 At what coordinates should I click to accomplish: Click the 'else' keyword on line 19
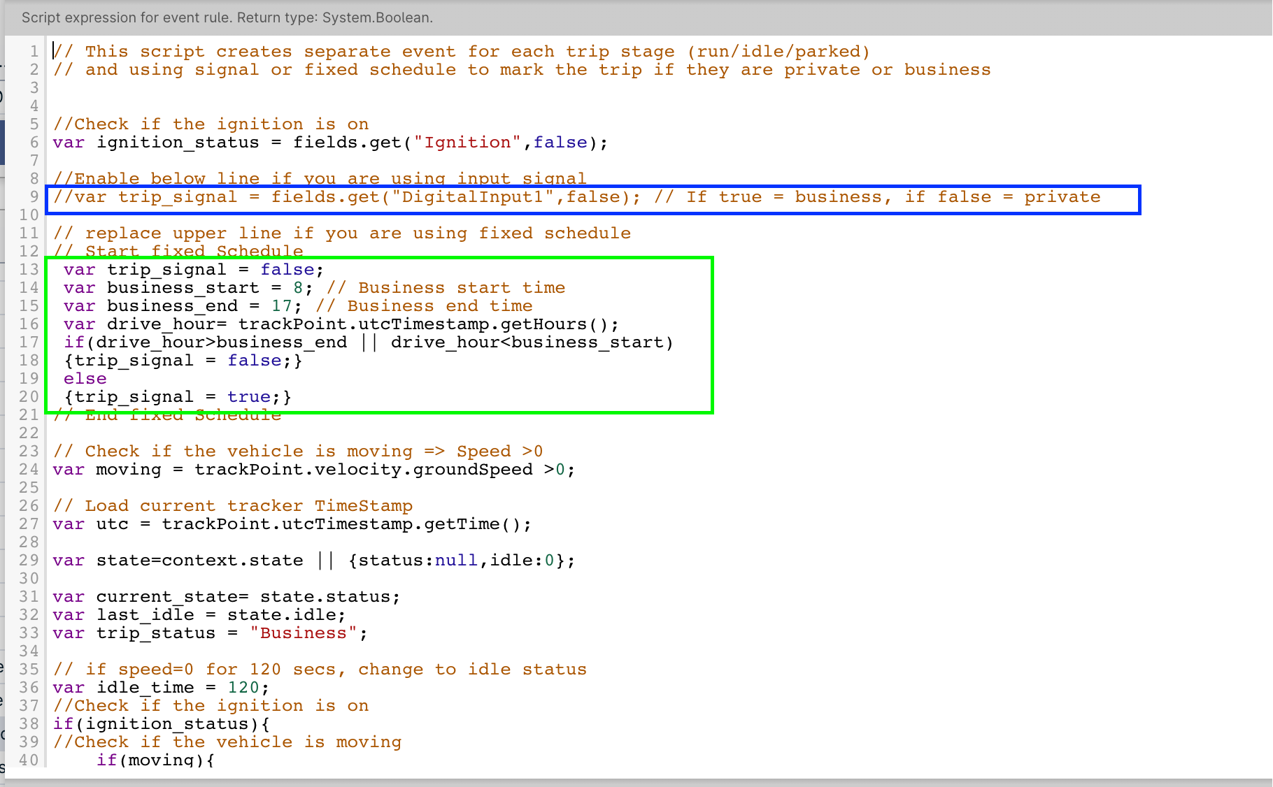click(x=85, y=379)
